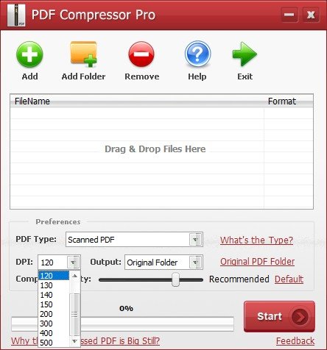Click the red Remove icon
Screen dimensions: 327x350
click(141, 54)
